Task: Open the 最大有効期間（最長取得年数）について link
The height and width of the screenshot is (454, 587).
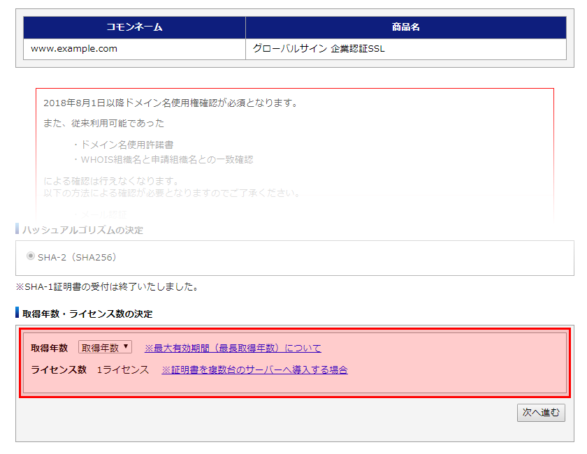Action: click(x=233, y=348)
